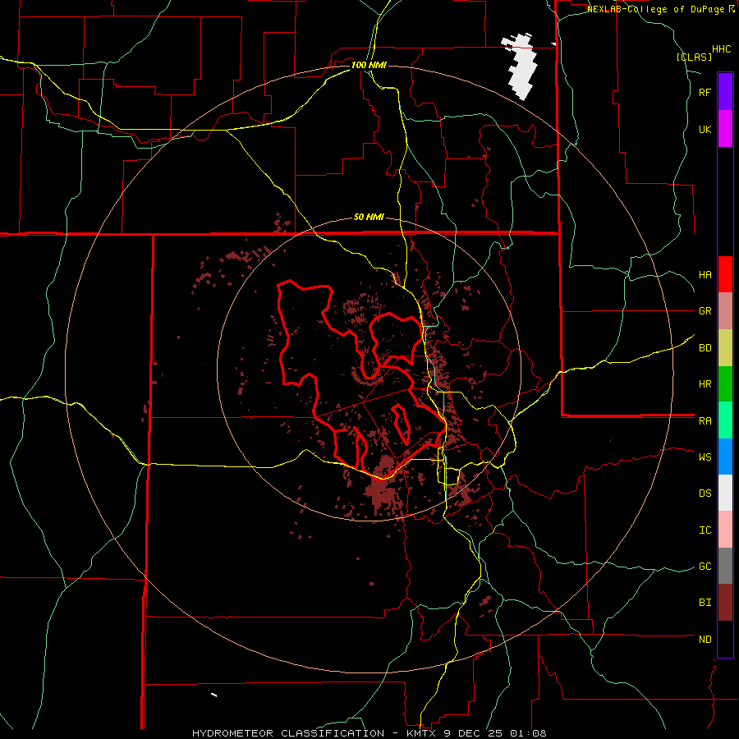The image size is (739, 739).
Task: Click the WS legend label
Action: click(x=705, y=457)
